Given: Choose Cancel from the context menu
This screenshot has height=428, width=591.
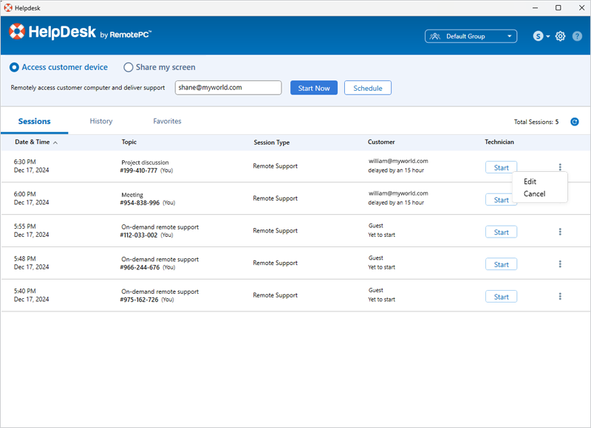Looking at the screenshot, I should (x=534, y=194).
